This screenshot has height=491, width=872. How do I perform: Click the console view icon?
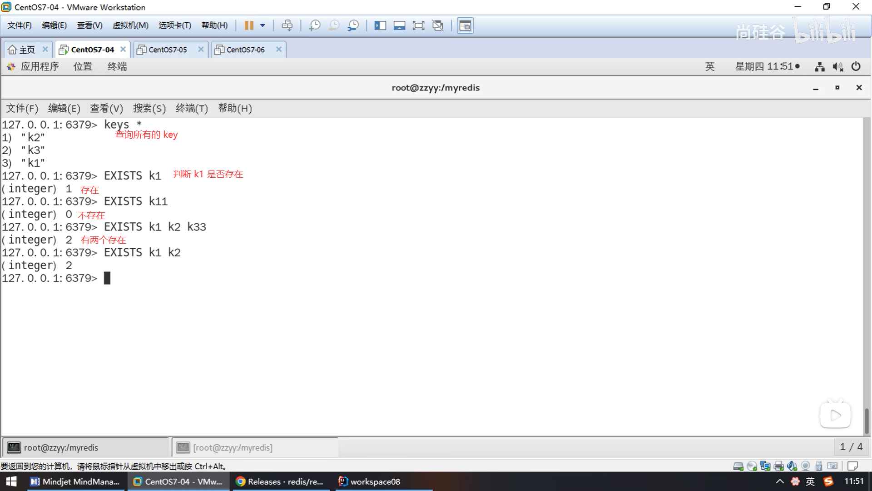coord(465,25)
